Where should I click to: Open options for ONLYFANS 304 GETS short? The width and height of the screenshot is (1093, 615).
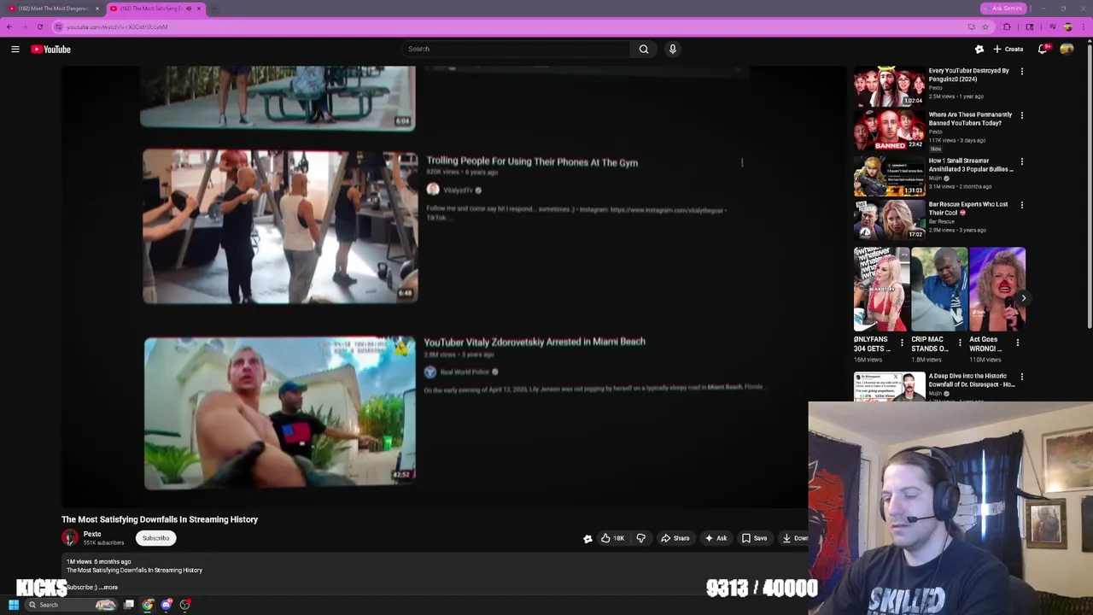pyautogui.click(x=902, y=343)
